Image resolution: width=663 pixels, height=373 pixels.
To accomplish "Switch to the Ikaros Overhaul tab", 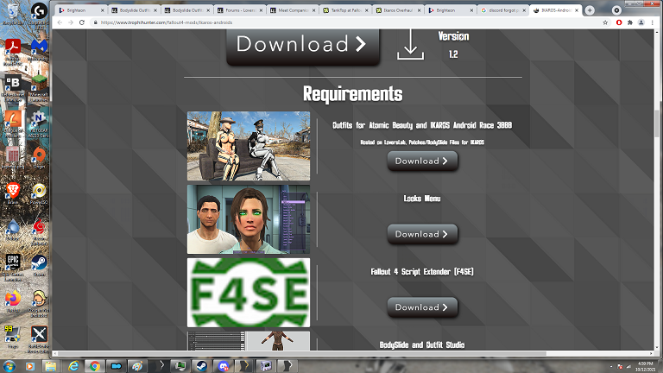I will click(x=398, y=10).
